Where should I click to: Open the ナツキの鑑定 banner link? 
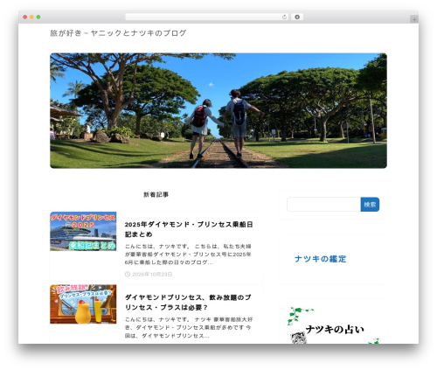[x=320, y=259]
